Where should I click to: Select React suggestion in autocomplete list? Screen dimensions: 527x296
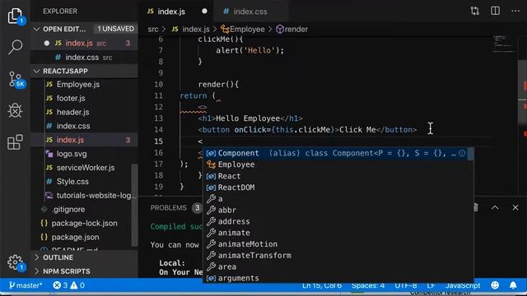pyautogui.click(x=338, y=176)
